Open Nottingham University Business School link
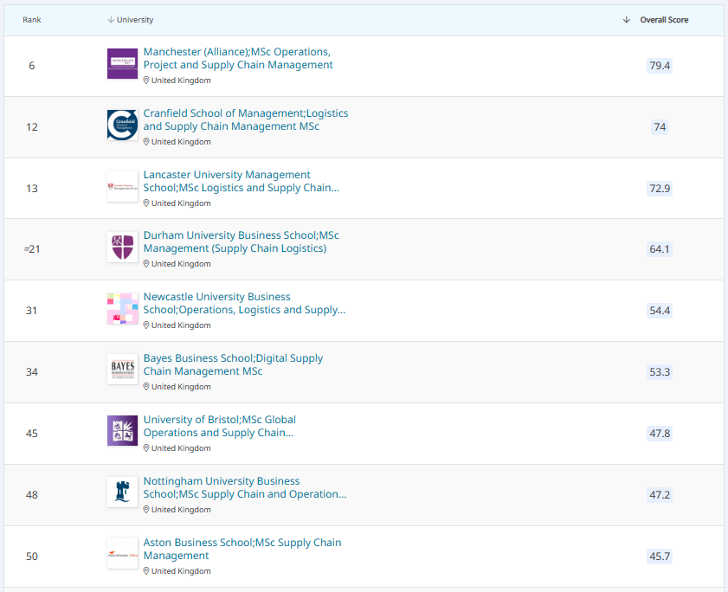The height and width of the screenshot is (592, 728). [245, 487]
